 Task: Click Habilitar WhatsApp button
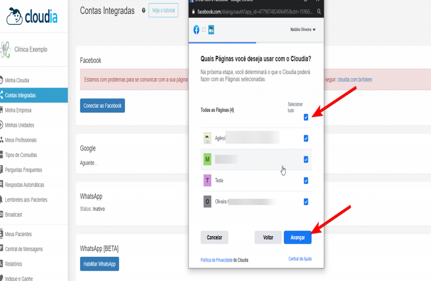[x=100, y=264]
